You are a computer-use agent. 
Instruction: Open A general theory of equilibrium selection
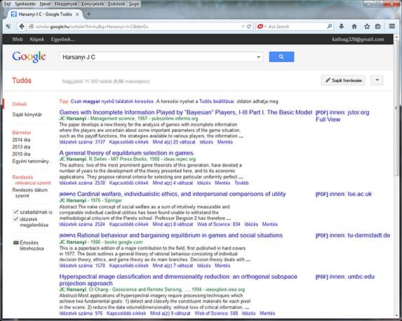point(126,152)
